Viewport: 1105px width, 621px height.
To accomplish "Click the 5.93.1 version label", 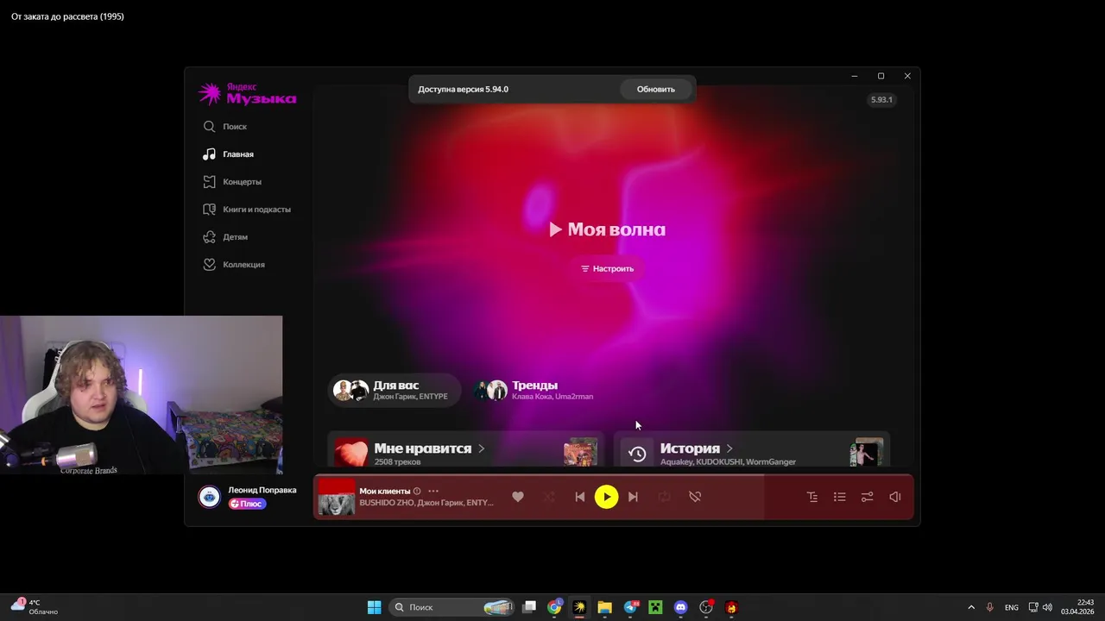I will tap(881, 100).
